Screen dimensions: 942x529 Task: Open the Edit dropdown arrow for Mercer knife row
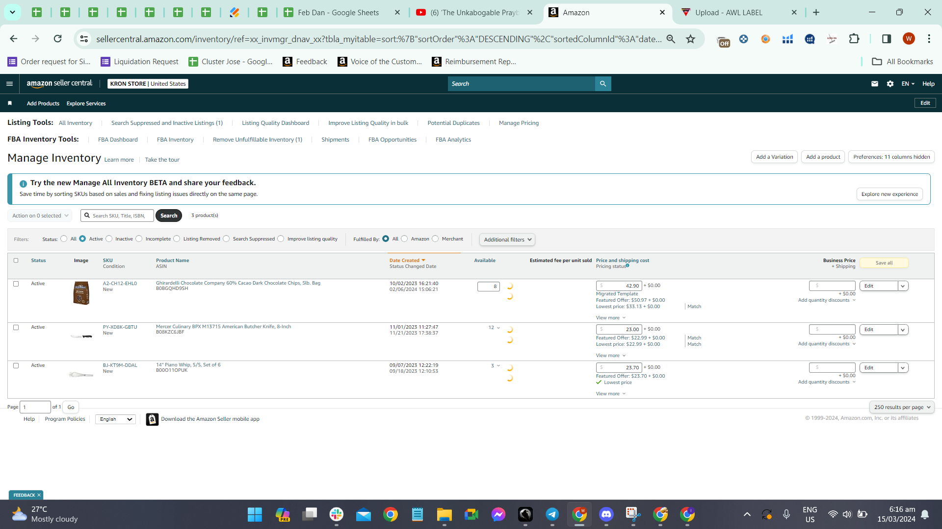pyautogui.click(x=903, y=330)
